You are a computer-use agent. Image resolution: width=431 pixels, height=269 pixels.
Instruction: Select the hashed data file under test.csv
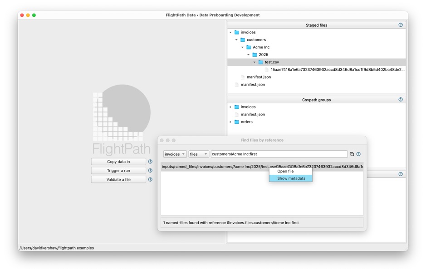pyautogui.click(x=318, y=69)
